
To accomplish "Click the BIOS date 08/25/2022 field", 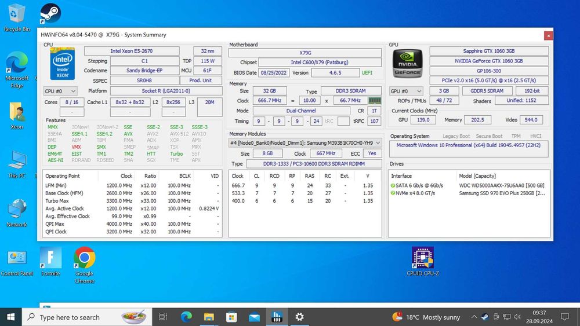I will 274,73.
